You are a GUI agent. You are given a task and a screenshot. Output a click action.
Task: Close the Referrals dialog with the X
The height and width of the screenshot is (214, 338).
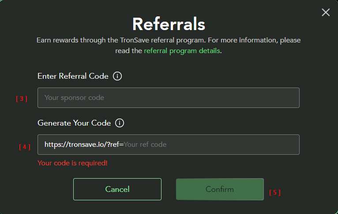click(326, 12)
